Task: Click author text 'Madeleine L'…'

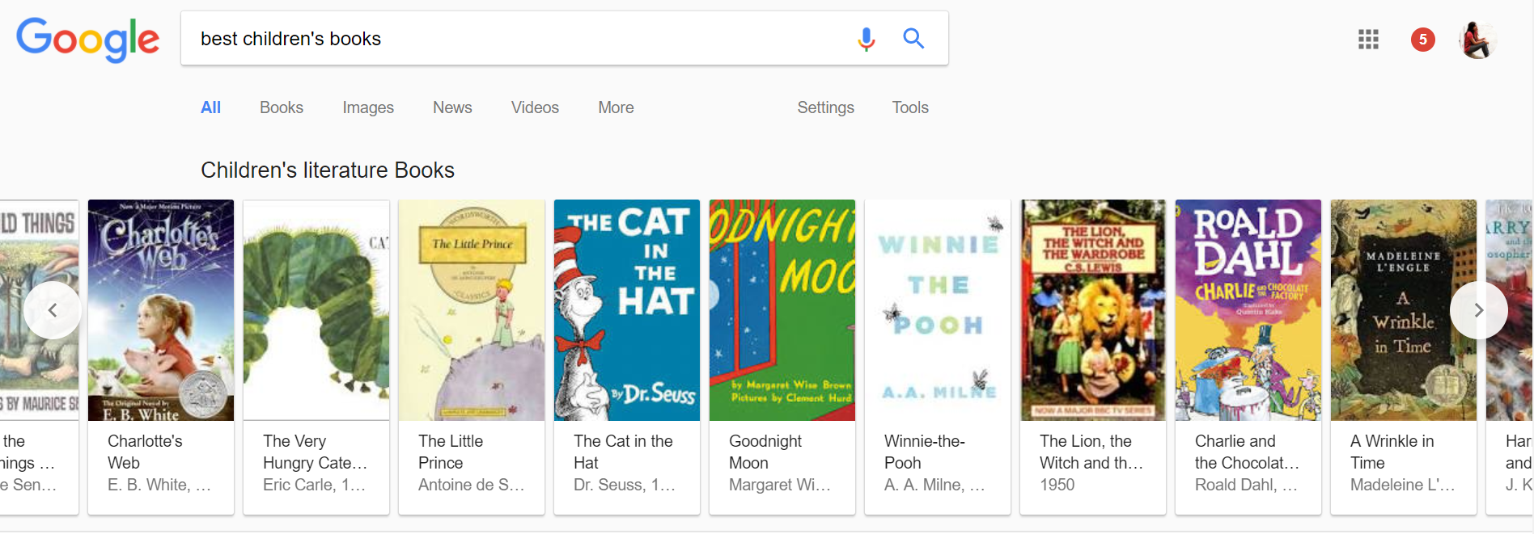Action: coord(1403,485)
